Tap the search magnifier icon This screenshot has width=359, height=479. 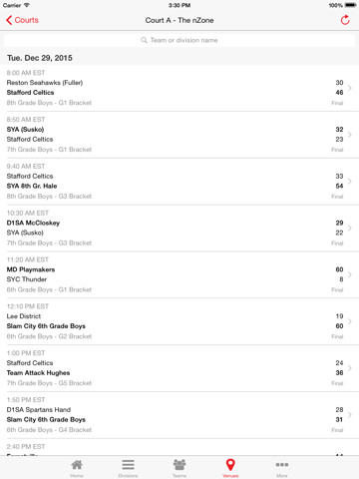point(144,40)
